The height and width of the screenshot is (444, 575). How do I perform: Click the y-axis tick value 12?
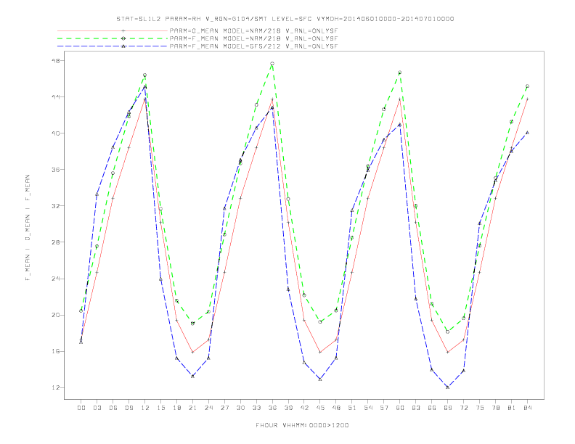point(56,387)
